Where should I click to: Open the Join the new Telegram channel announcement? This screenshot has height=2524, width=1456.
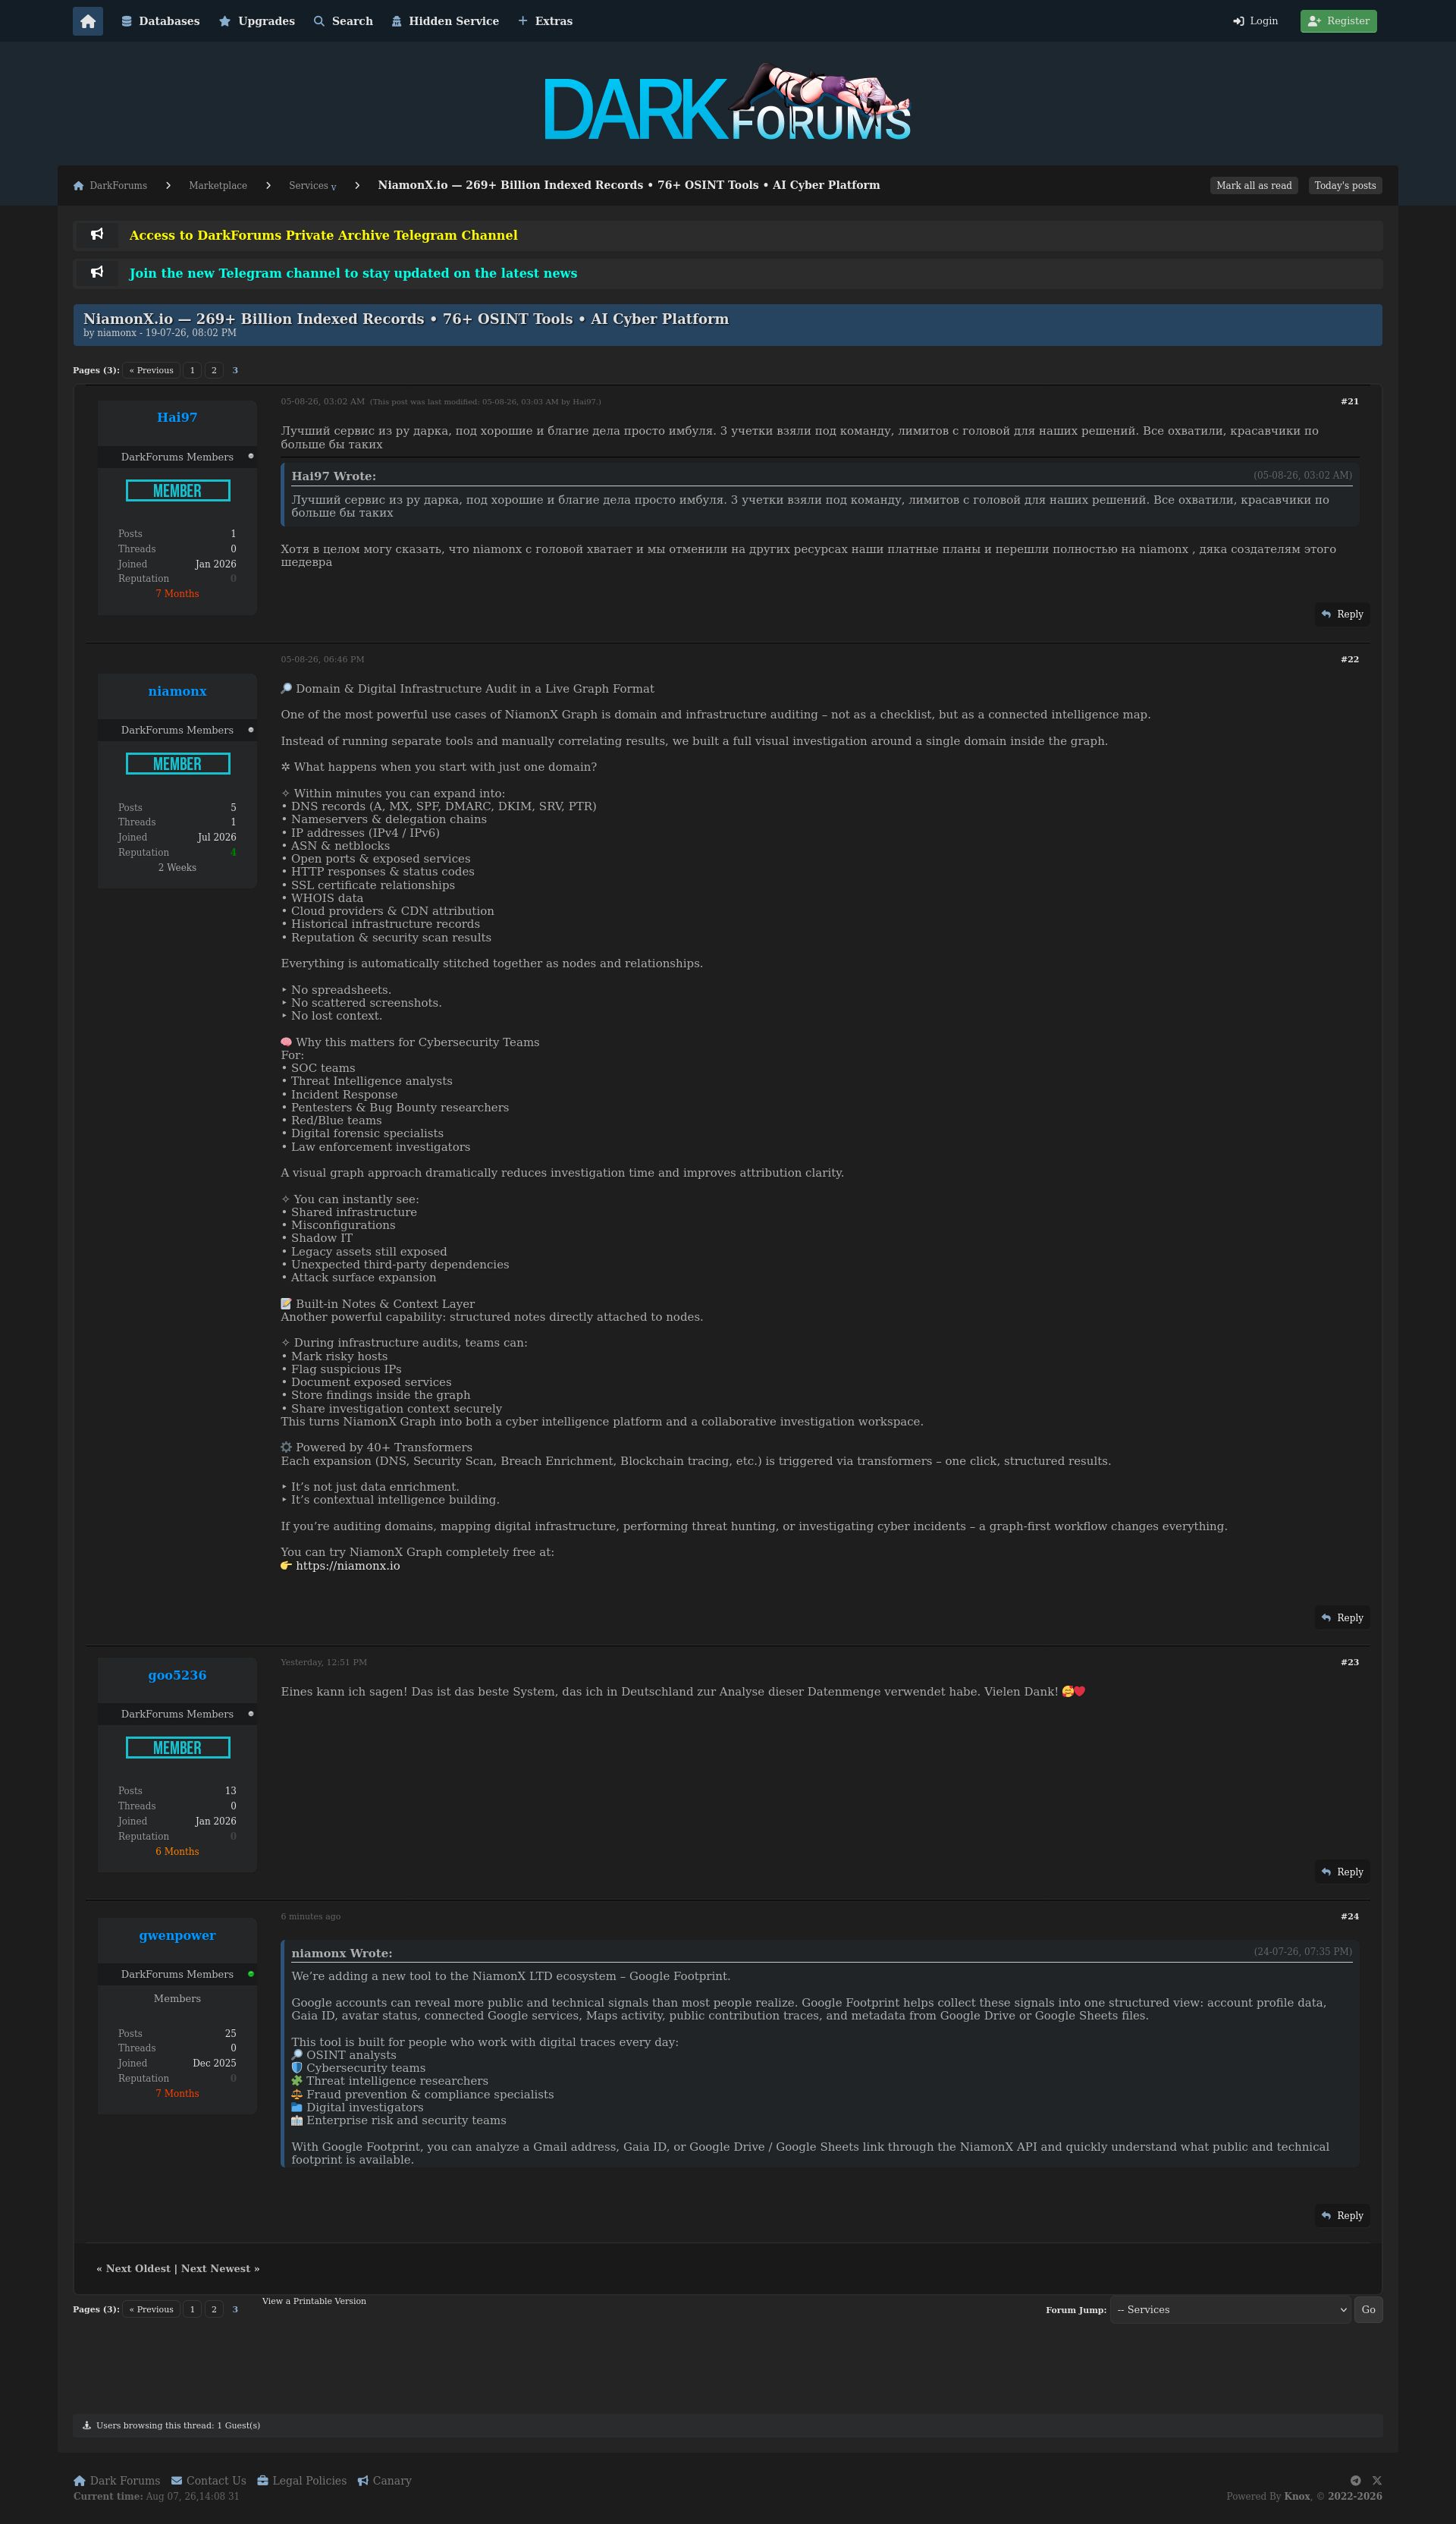pos(353,274)
